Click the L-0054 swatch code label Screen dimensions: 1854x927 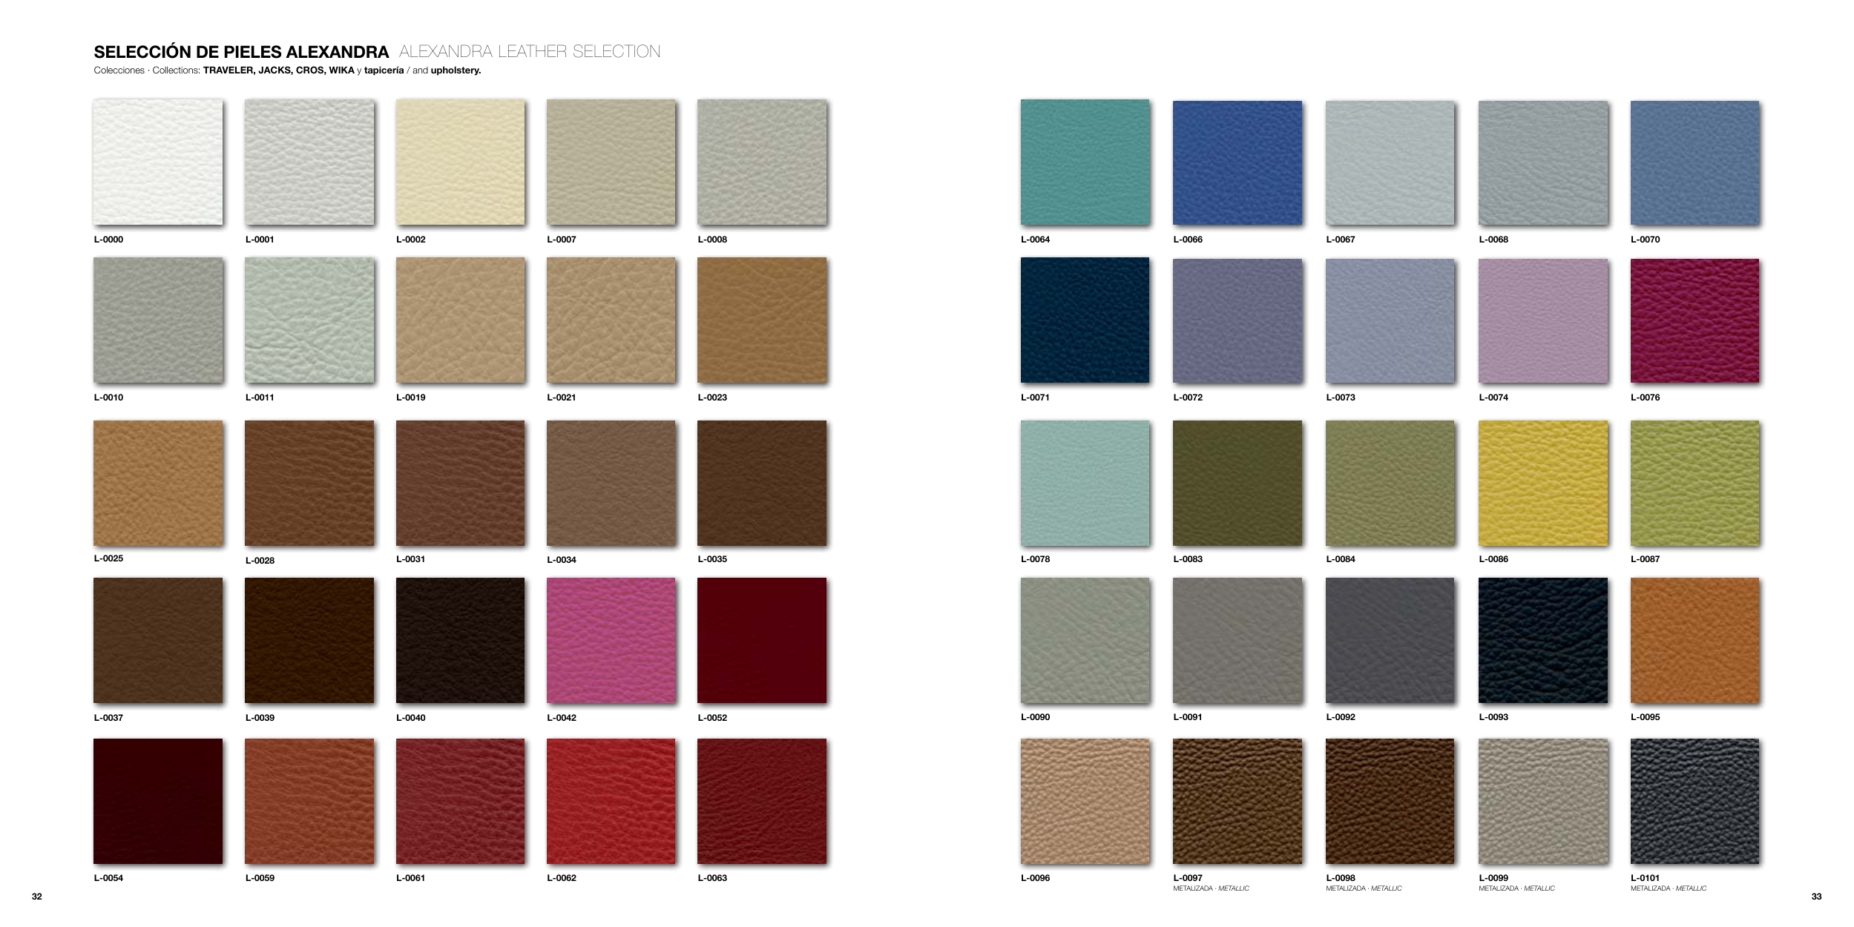108,878
